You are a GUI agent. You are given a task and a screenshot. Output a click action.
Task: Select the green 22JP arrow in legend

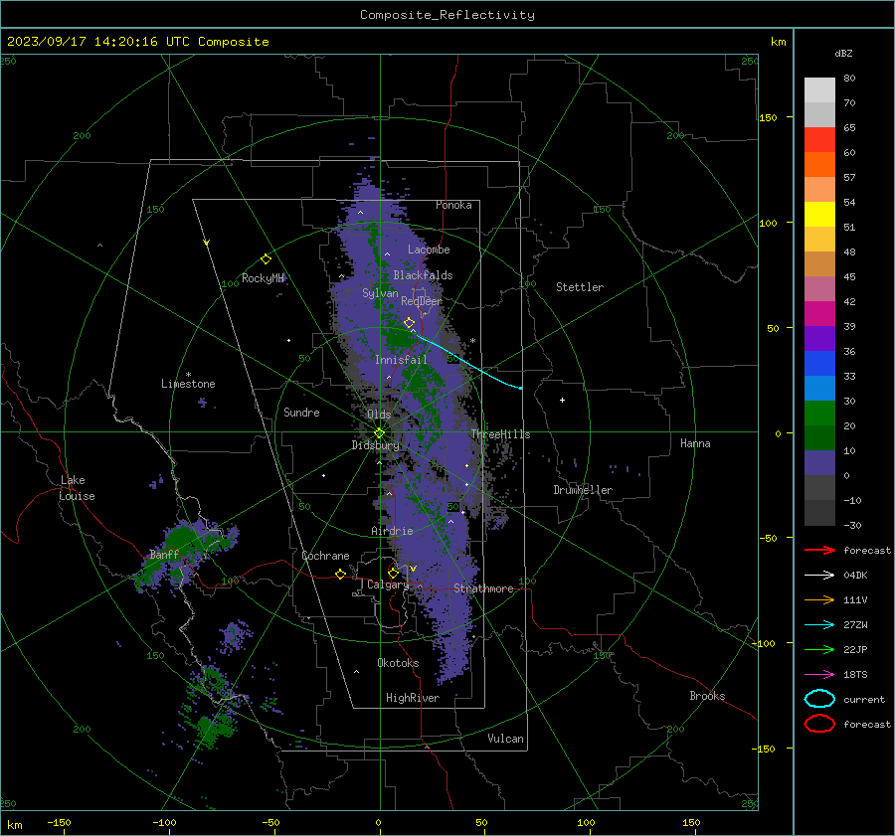[x=819, y=649]
